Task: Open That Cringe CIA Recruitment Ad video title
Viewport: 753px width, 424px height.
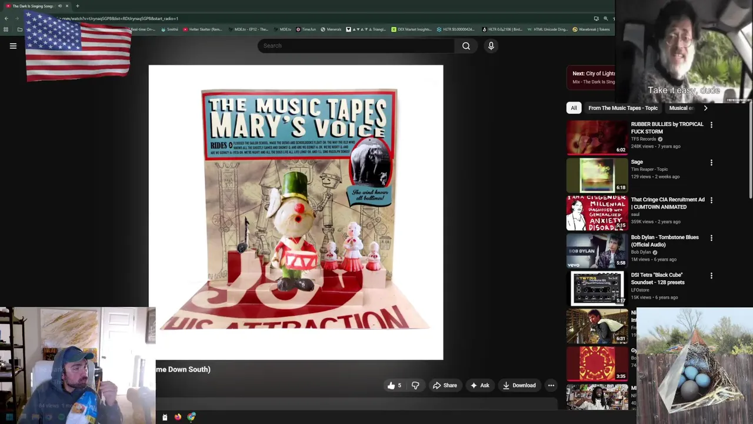Action: 668,203
